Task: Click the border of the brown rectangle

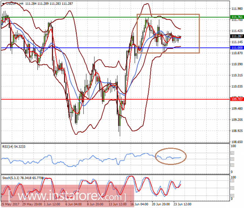Action: tap(199, 33)
